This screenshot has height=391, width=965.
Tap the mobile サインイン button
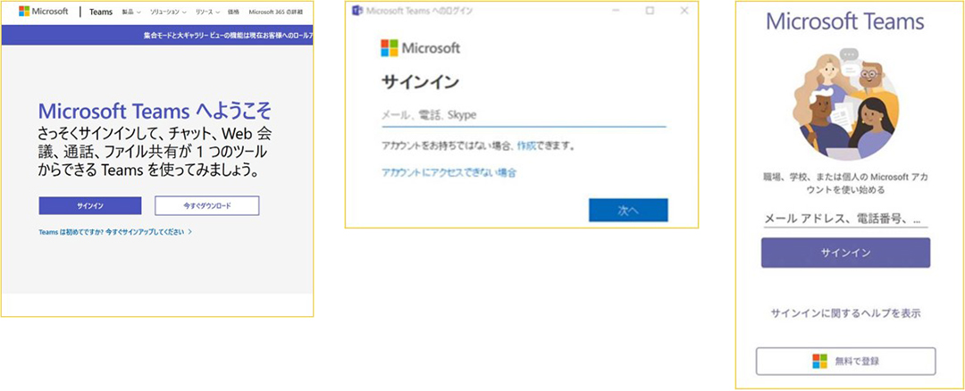(845, 253)
